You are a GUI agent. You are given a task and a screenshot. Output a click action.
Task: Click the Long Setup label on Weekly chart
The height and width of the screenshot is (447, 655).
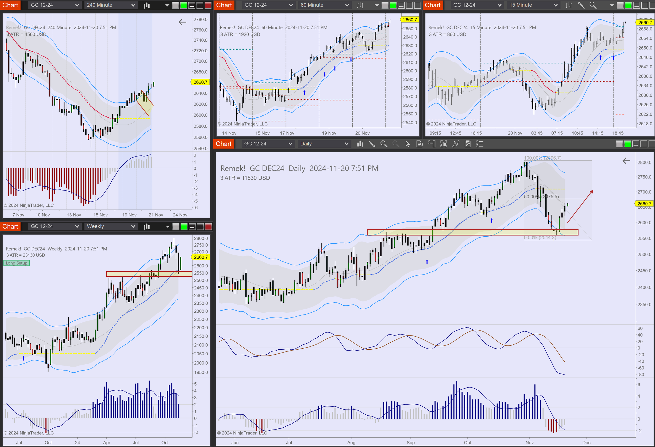click(17, 263)
